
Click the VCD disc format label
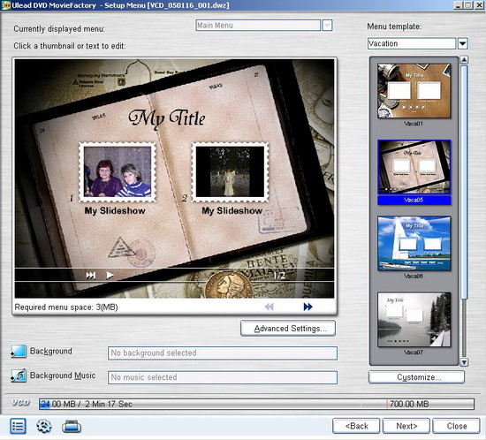(20, 403)
